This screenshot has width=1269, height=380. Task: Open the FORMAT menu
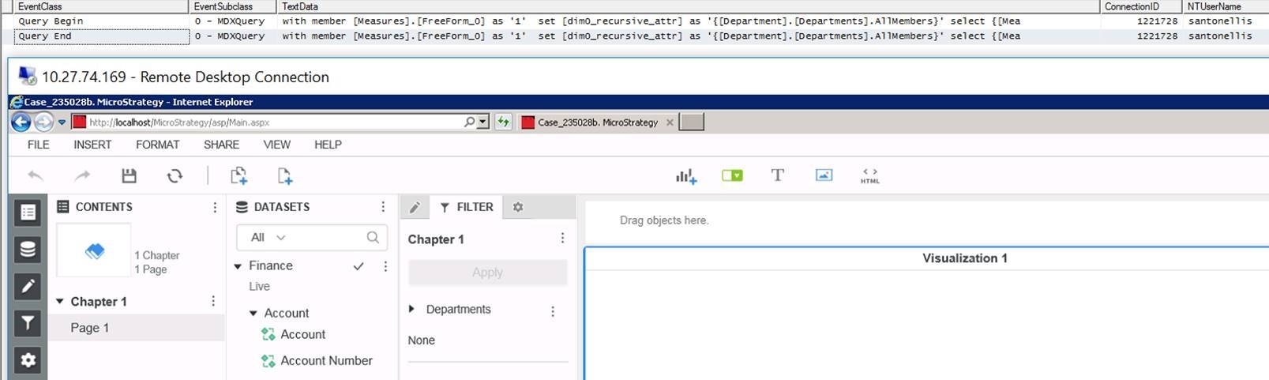coord(158,145)
